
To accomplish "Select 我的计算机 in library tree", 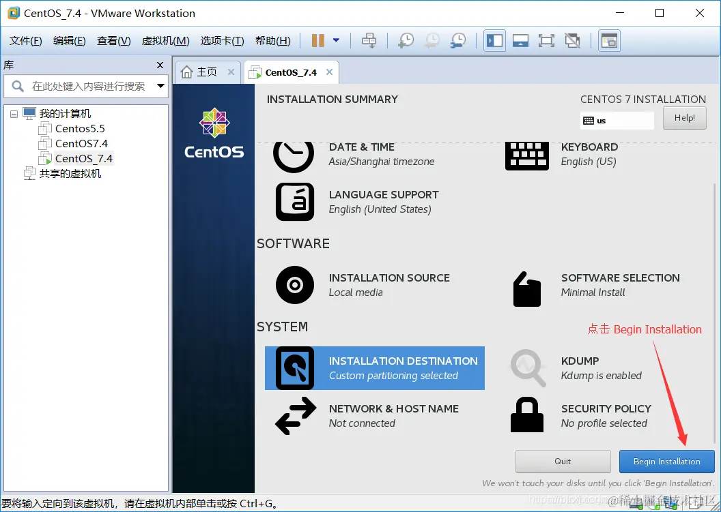I will tap(65, 113).
